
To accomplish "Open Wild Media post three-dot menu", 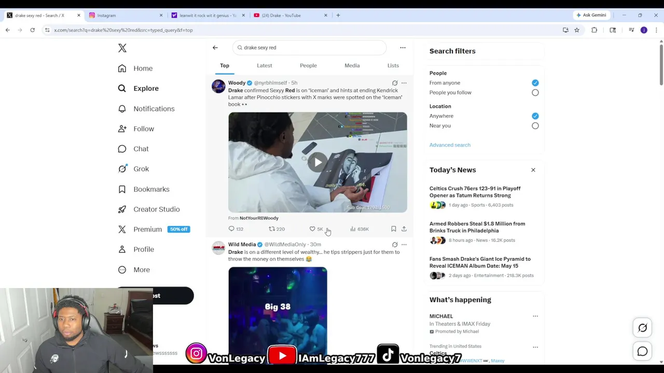I will pyautogui.click(x=404, y=245).
